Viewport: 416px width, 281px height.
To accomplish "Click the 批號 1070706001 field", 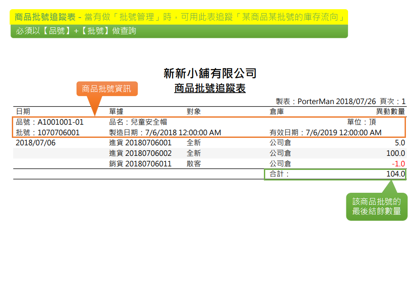I will pyautogui.click(x=48, y=132).
